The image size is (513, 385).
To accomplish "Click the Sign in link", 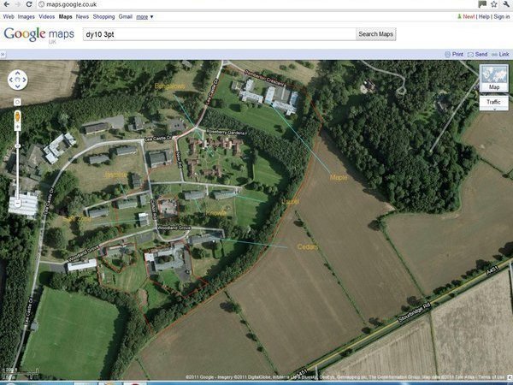I will click(500, 16).
